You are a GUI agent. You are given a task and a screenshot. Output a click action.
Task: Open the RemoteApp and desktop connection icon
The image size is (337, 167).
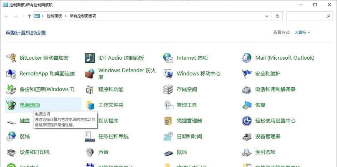click(11, 74)
